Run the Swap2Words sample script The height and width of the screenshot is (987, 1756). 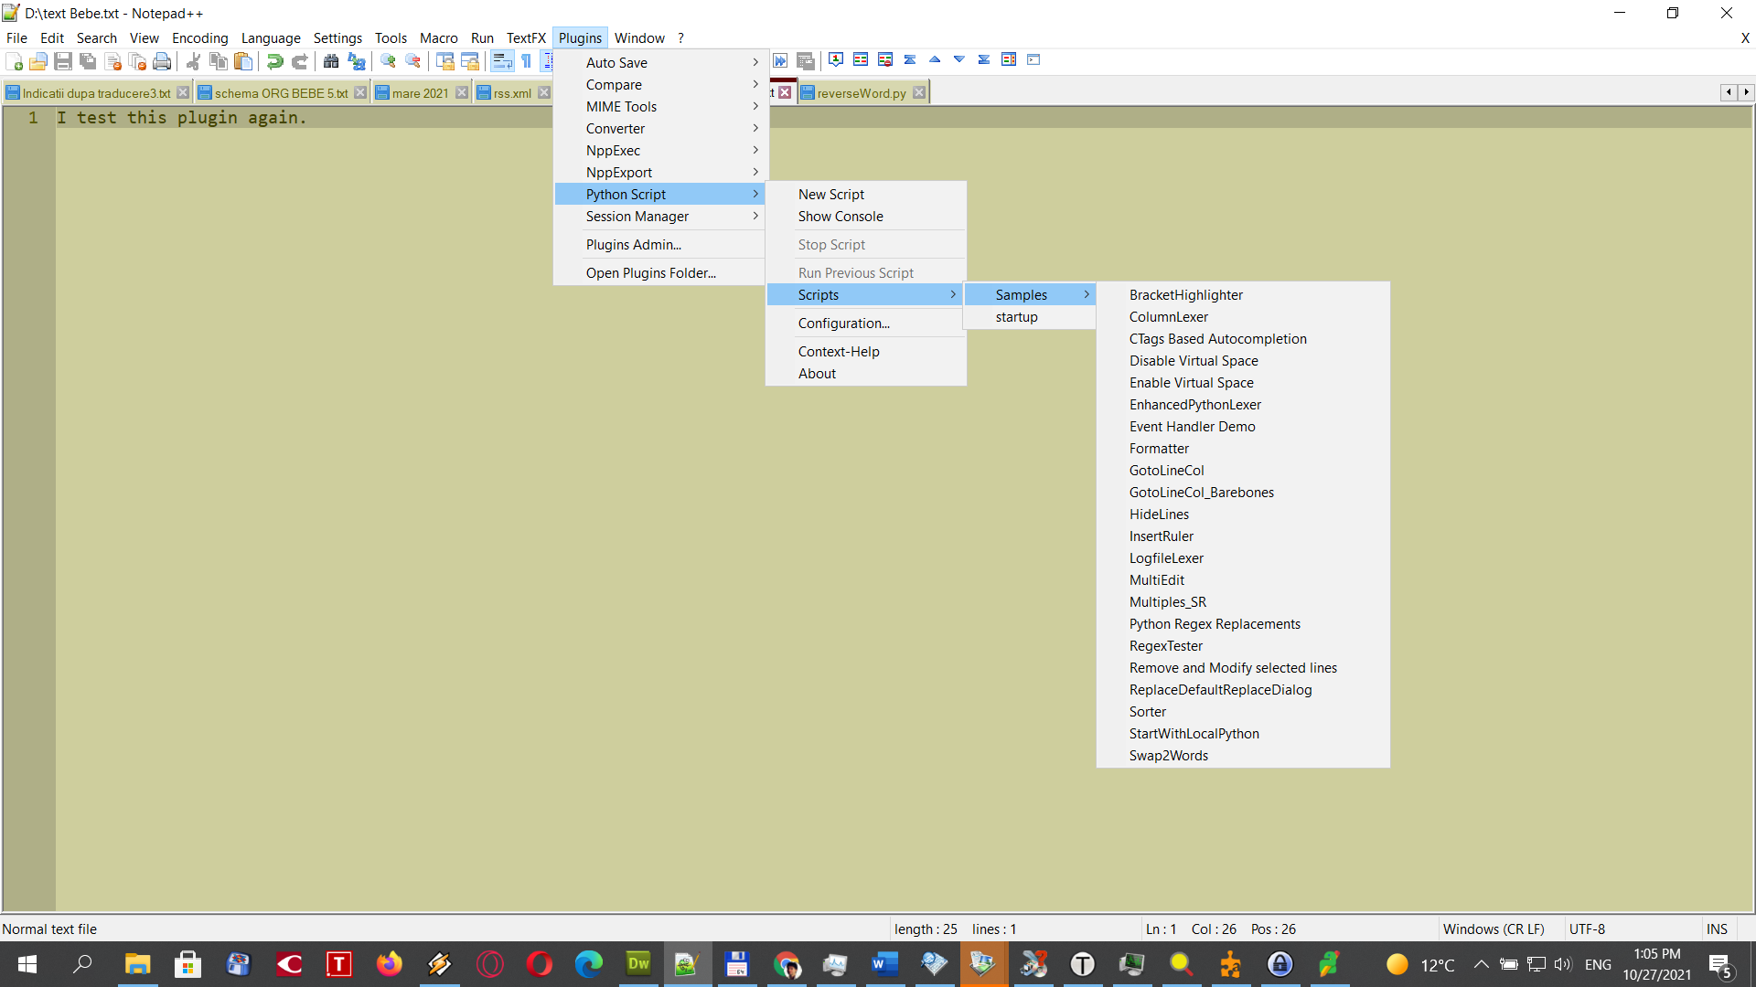tap(1243, 755)
